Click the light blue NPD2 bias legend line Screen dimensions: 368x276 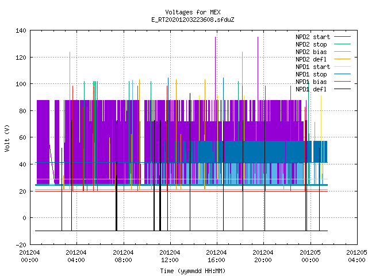(x=342, y=52)
